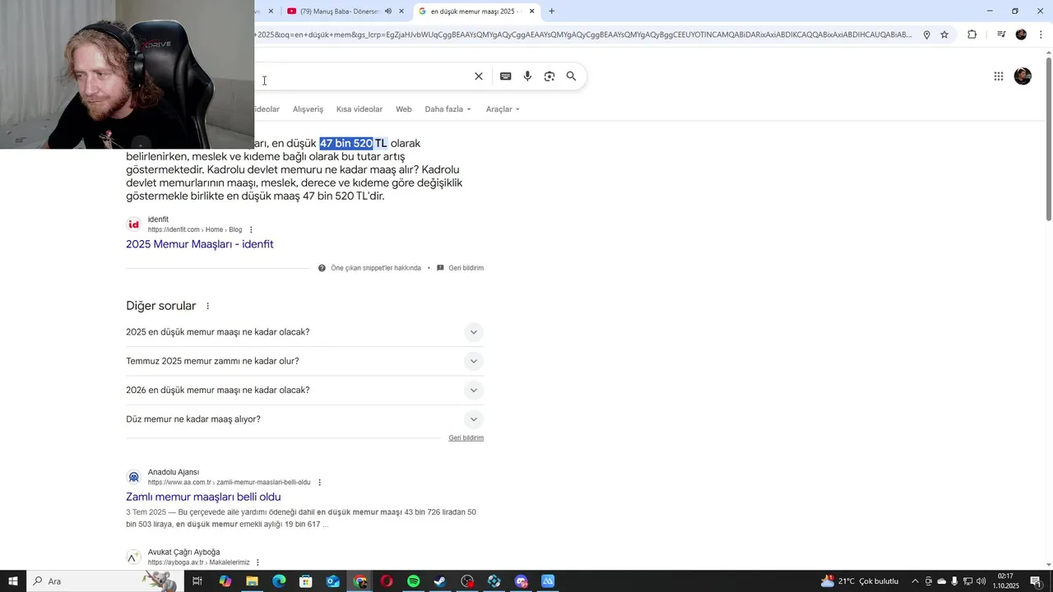The height and width of the screenshot is (592, 1053).
Task: Click highlighted text '47 bin 520 TL'
Action: 353,143
